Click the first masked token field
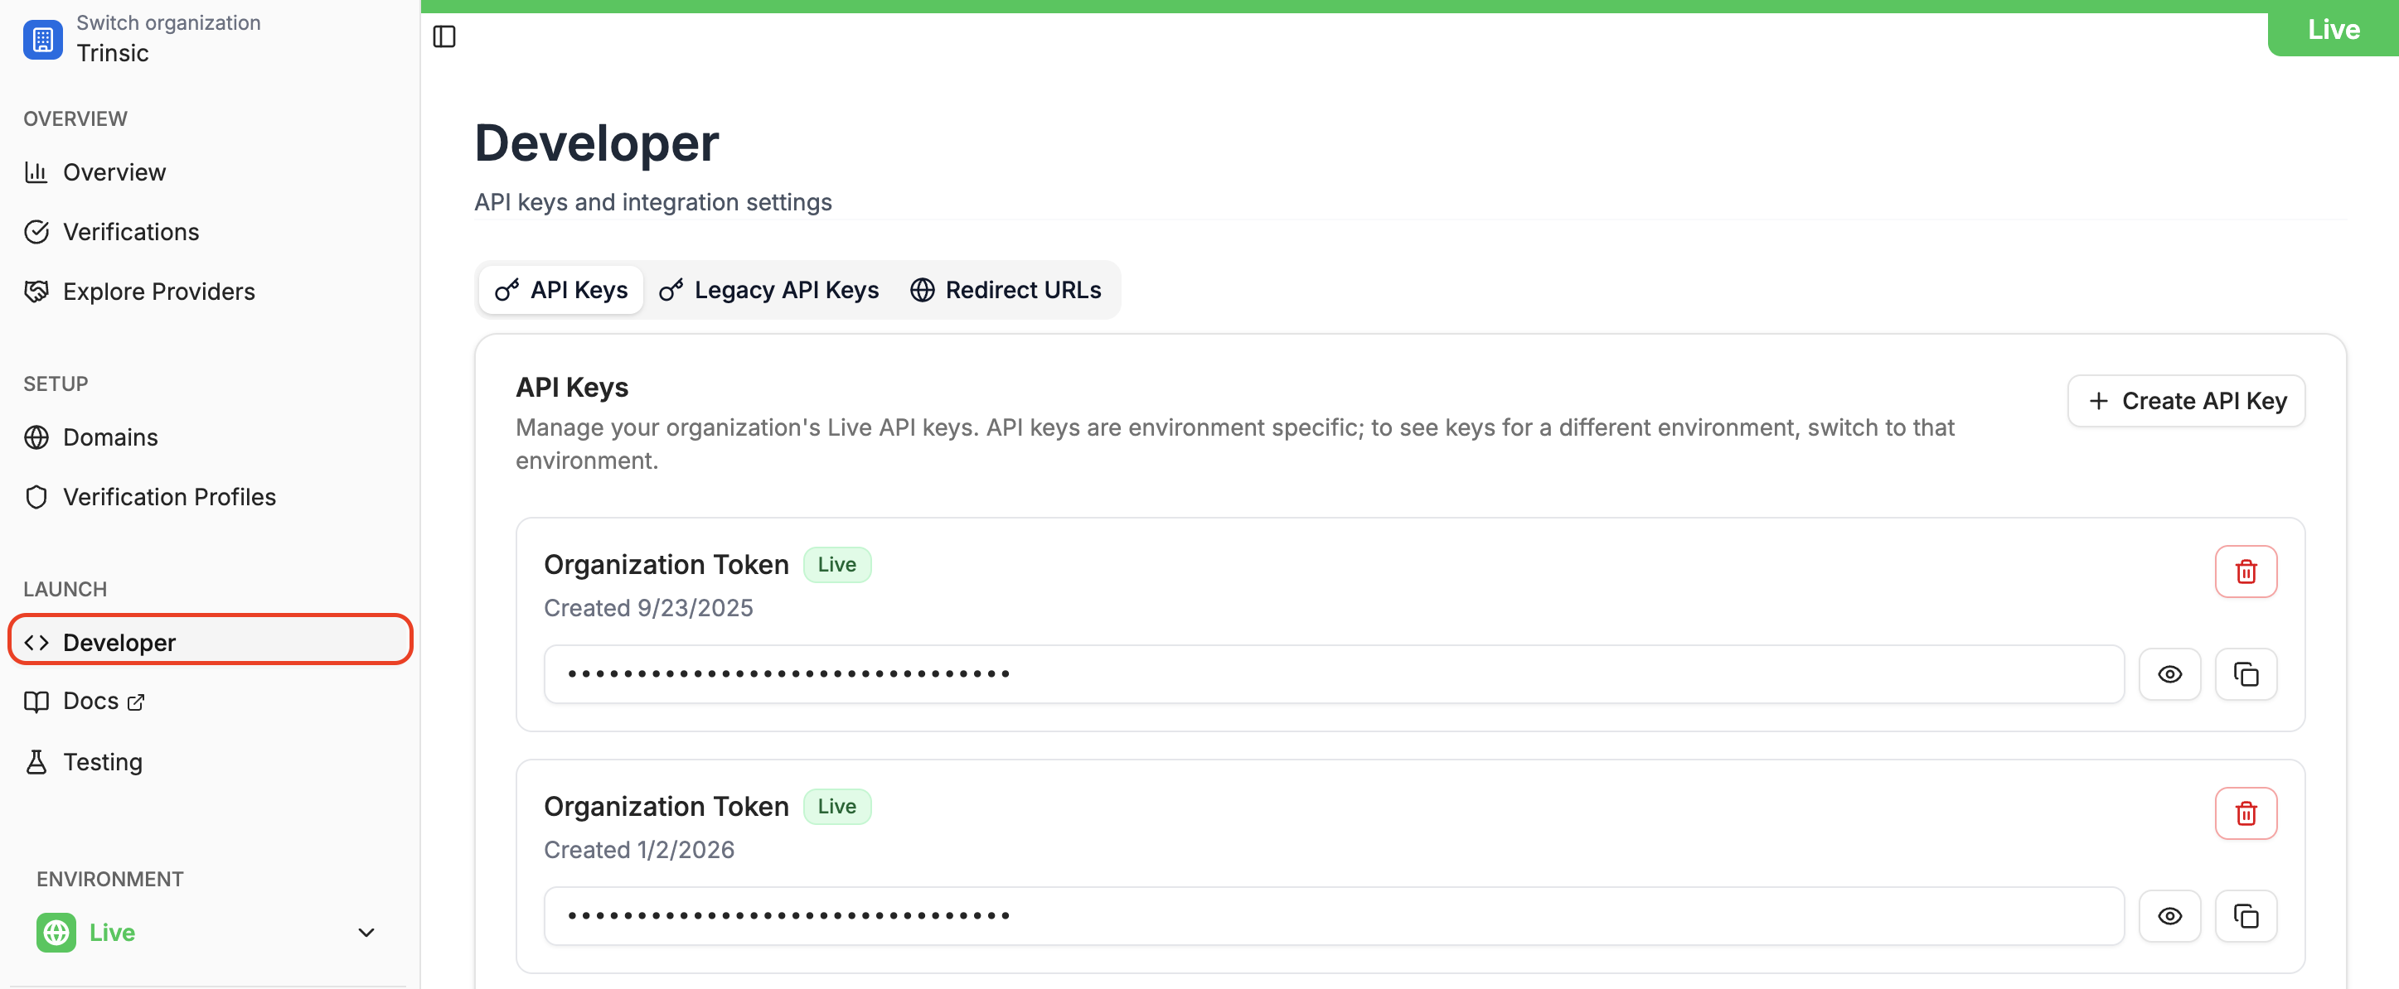This screenshot has width=2399, height=989. 1333,674
